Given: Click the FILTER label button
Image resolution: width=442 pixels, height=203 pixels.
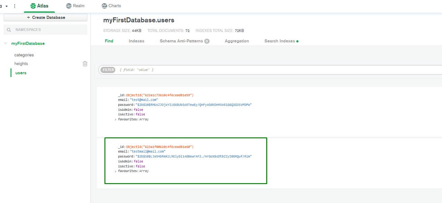Looking at the screenshot, I should tap(108, 70).
